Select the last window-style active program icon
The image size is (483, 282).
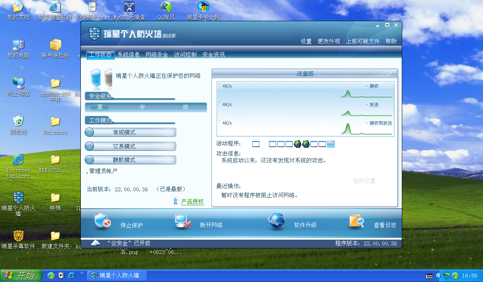pyautogui.click(x=331, y=144)
